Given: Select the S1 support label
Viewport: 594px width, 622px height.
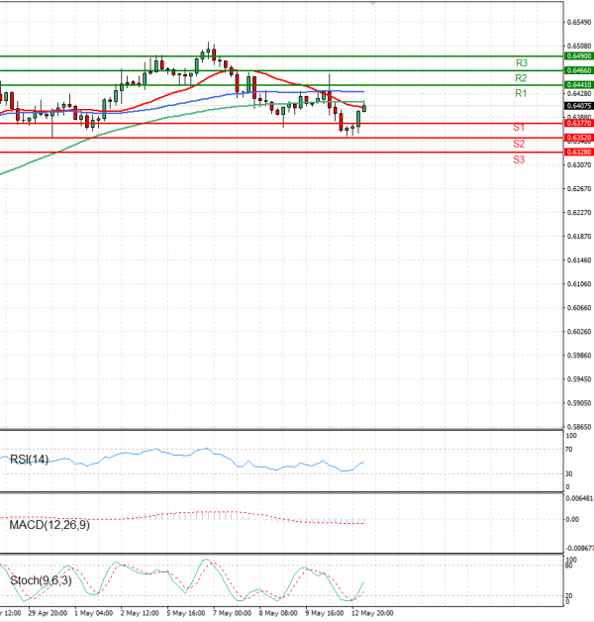Looking at the screenshot, I should (x=519, y=129).
